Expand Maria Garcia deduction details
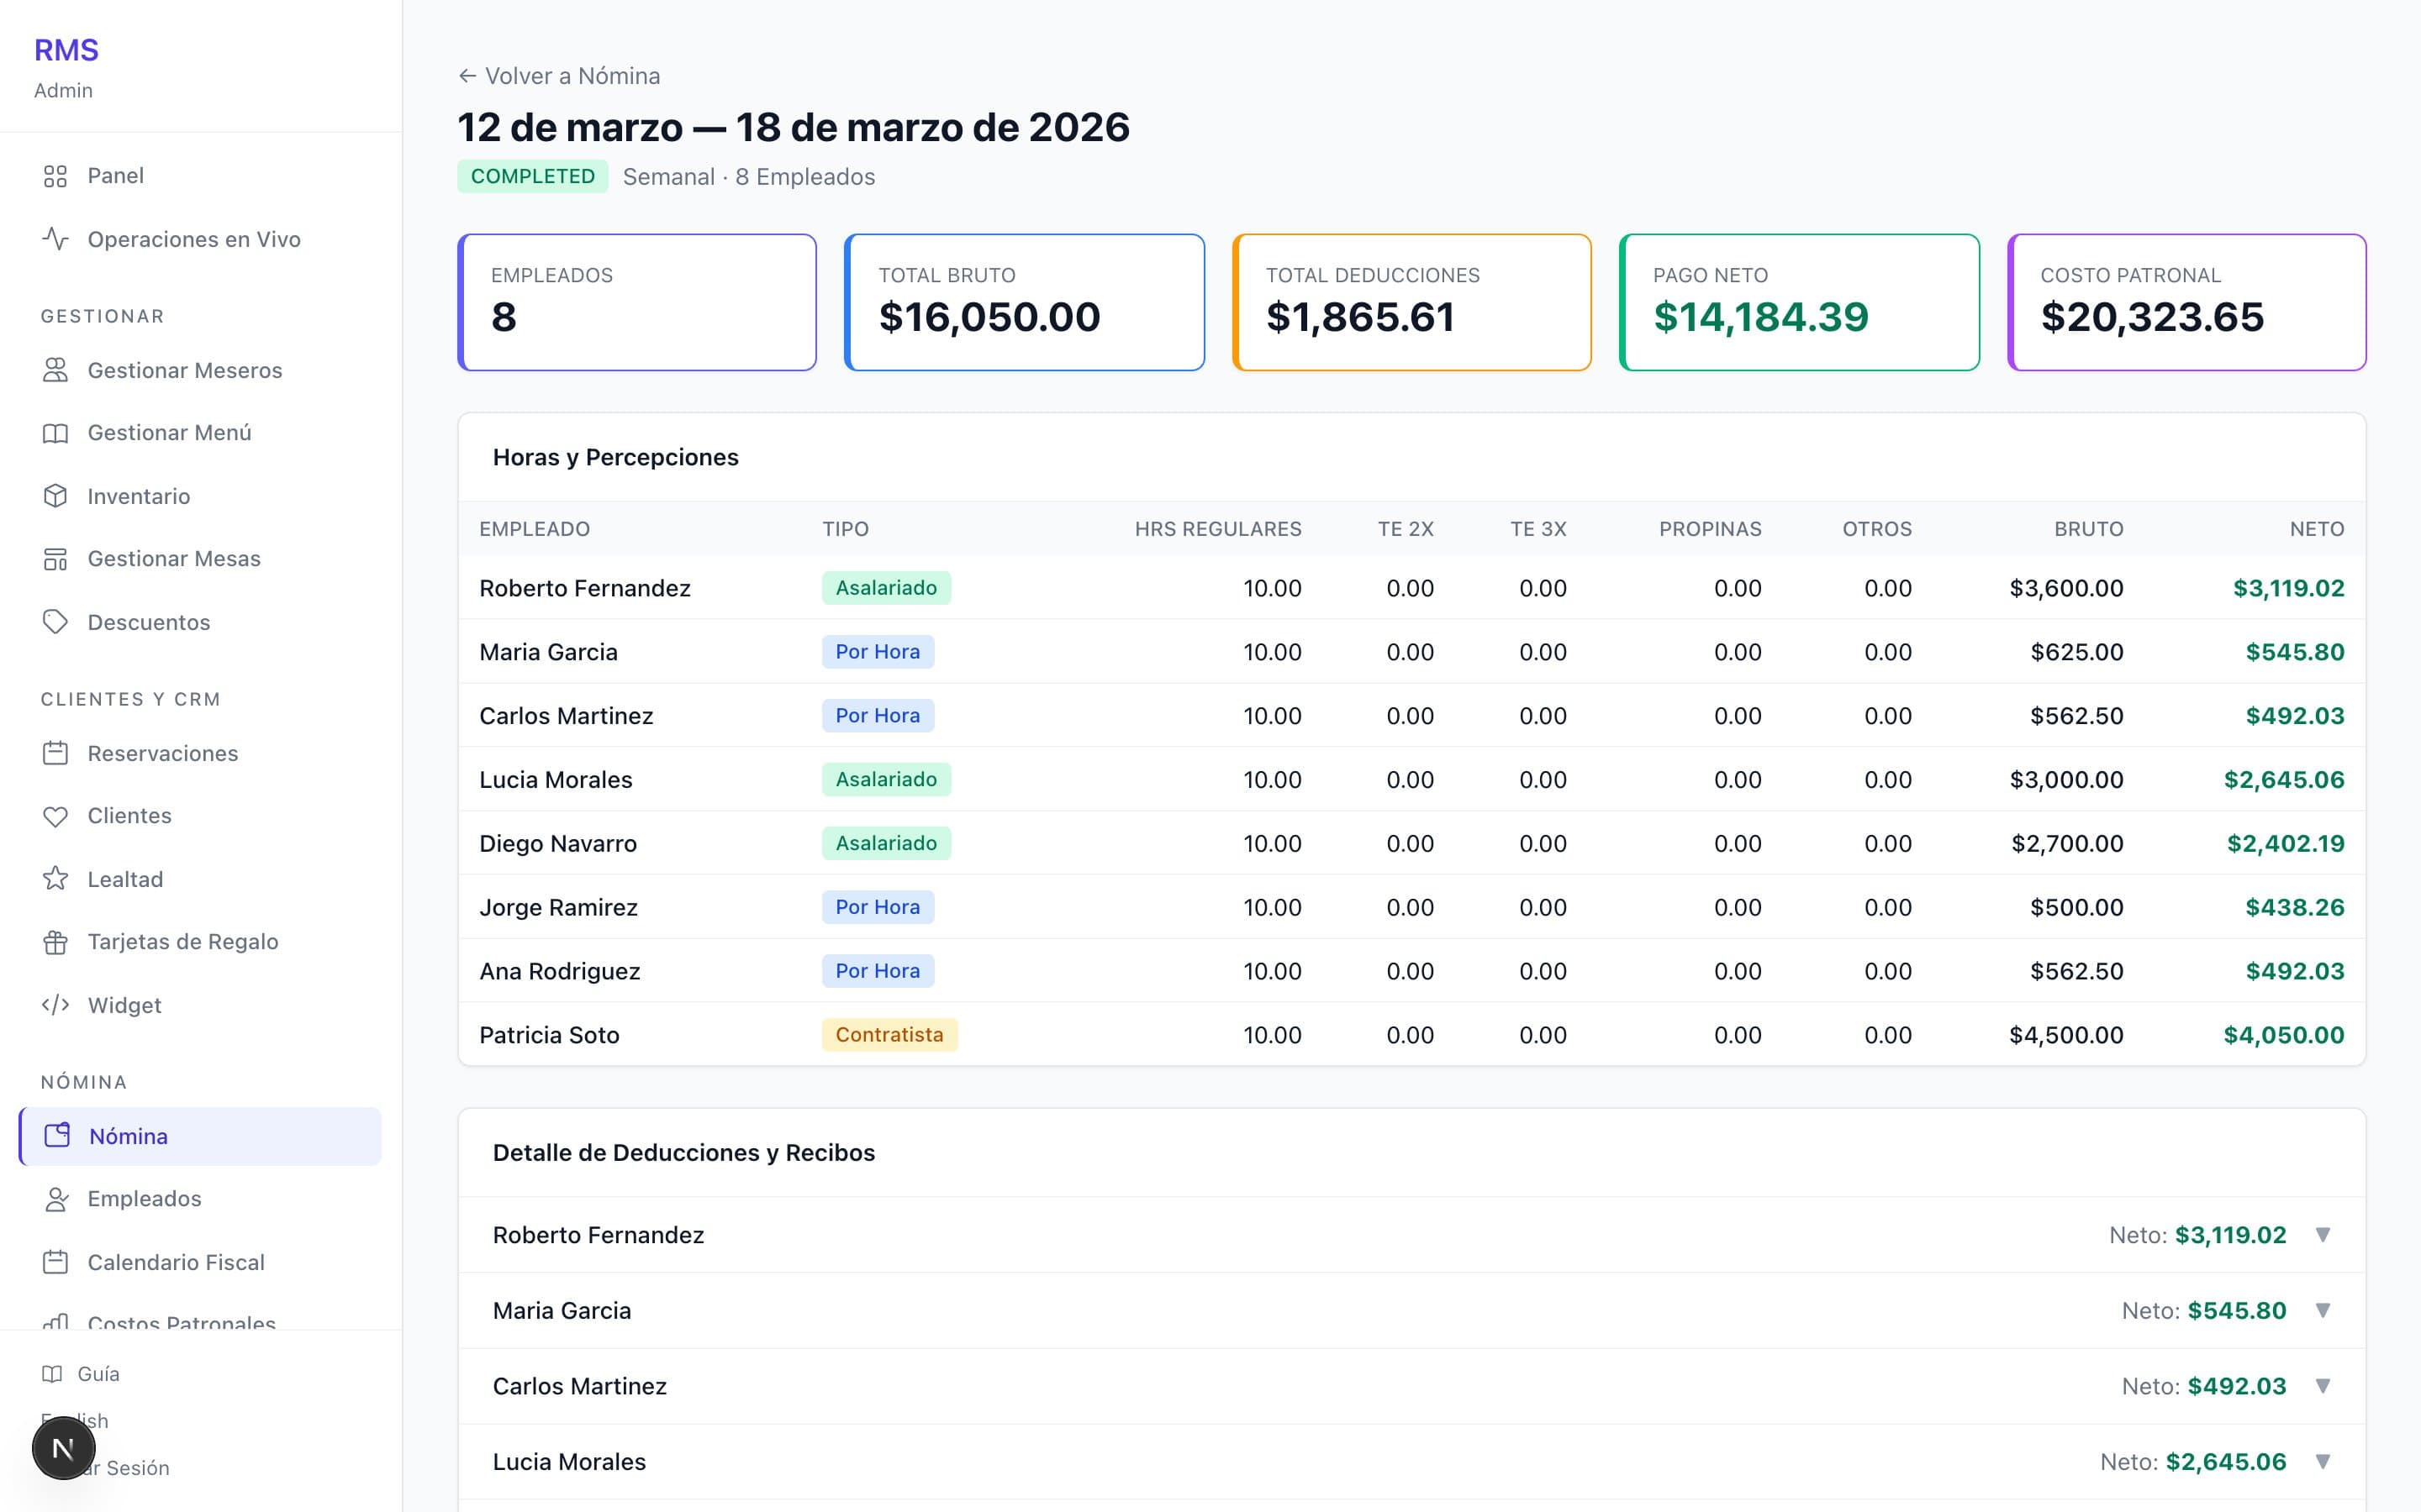Image resolution: width=2421 pixels, height=1512 pixels. [2323, 1311]
